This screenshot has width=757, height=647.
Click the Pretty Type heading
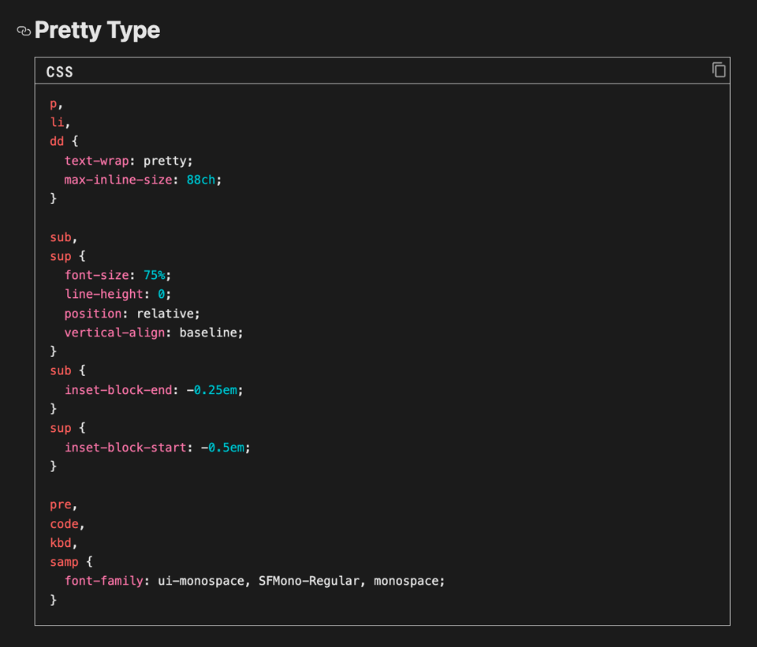(97, 30)
